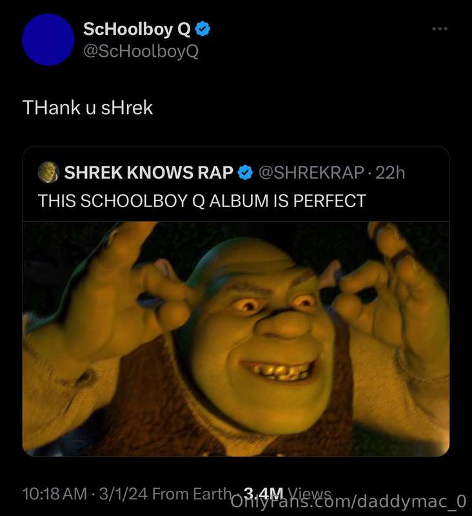The height and width of the screenshot is (516, 472).
Task: Click the @ScHoolboyQ handle
Action: [x=141, y=52]
